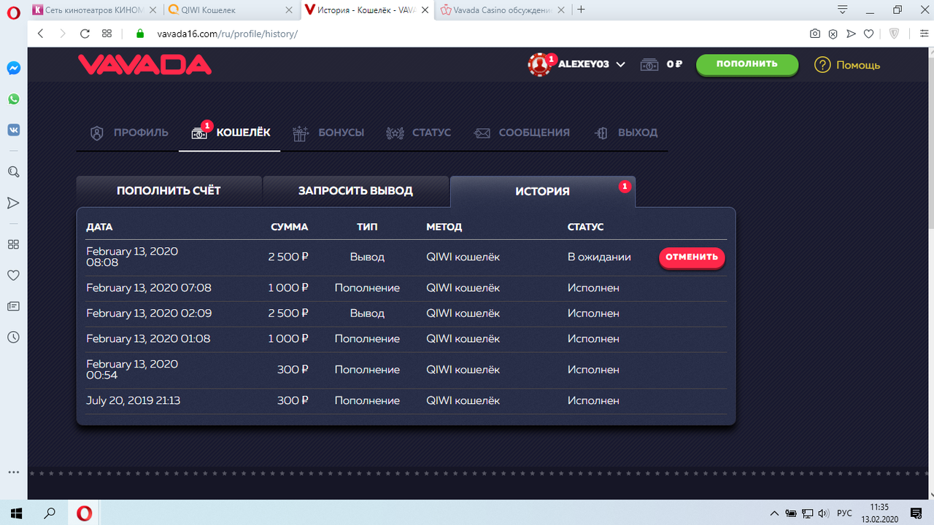This screenshot has height=525, width=934.
Task: Open Facebook Messenger in sidebar
Action: (13, 68)
